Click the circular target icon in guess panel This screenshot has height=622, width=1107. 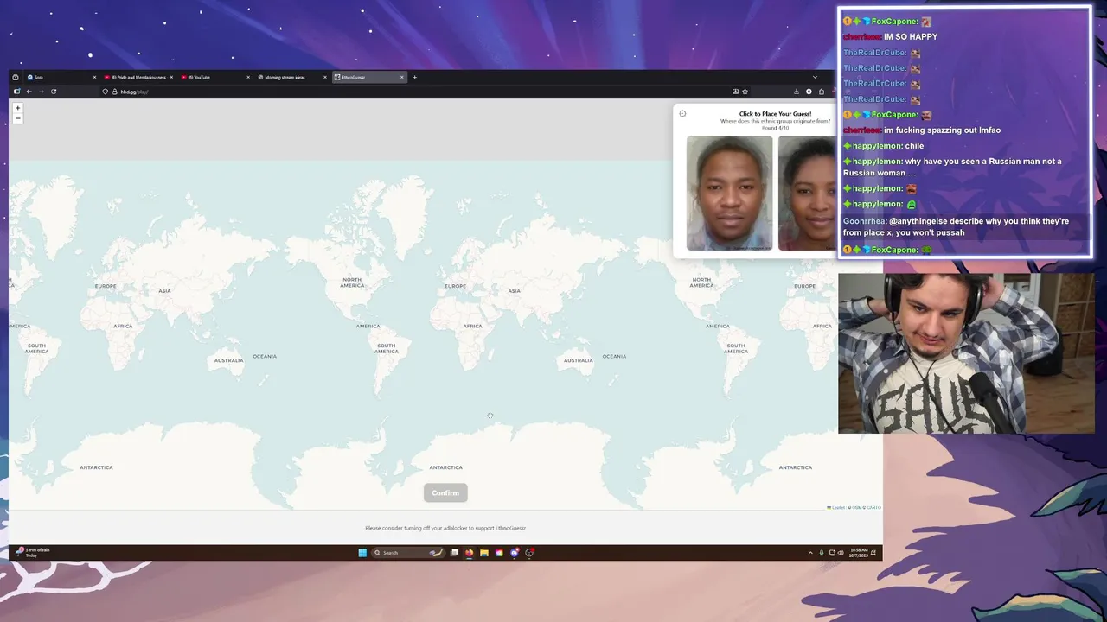click(682, 113)
